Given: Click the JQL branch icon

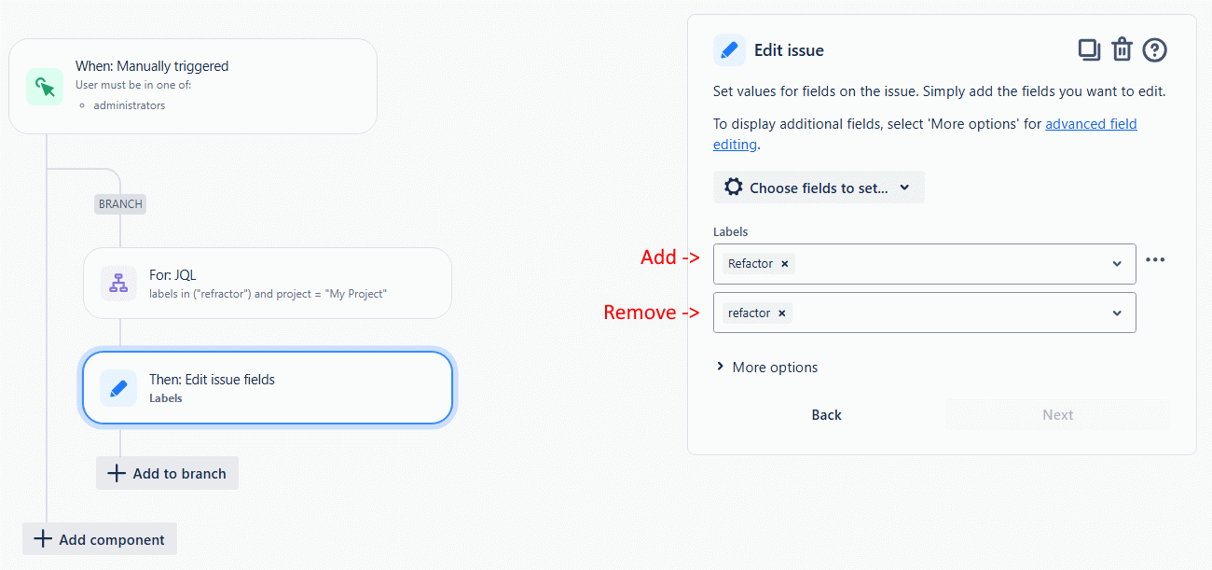Looking at the screenshot, I should pos(117,283).
